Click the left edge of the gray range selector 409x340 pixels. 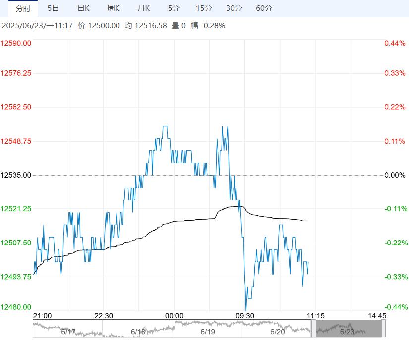(x=316, y=328)
